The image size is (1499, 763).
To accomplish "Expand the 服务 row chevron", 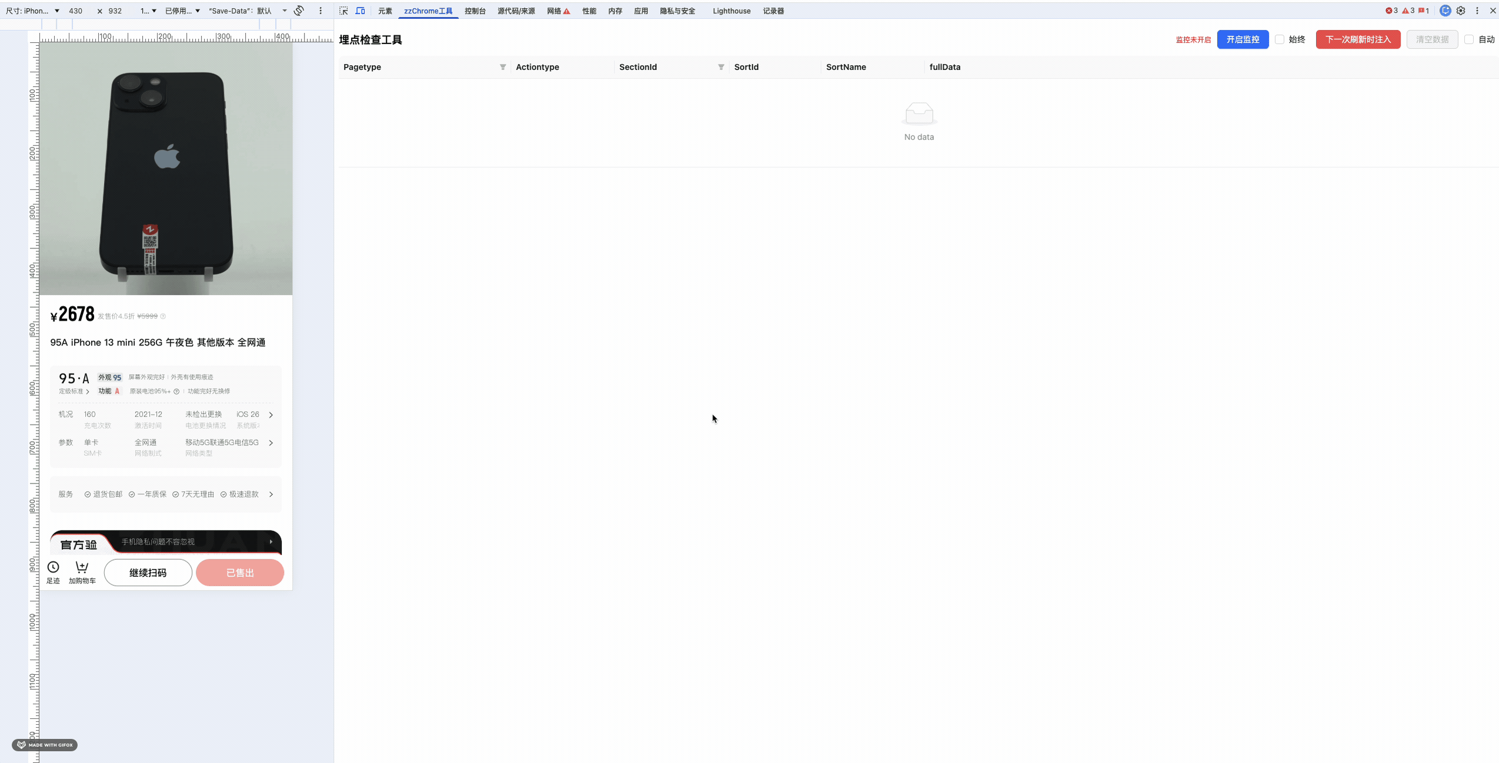I will click(271, 495).
